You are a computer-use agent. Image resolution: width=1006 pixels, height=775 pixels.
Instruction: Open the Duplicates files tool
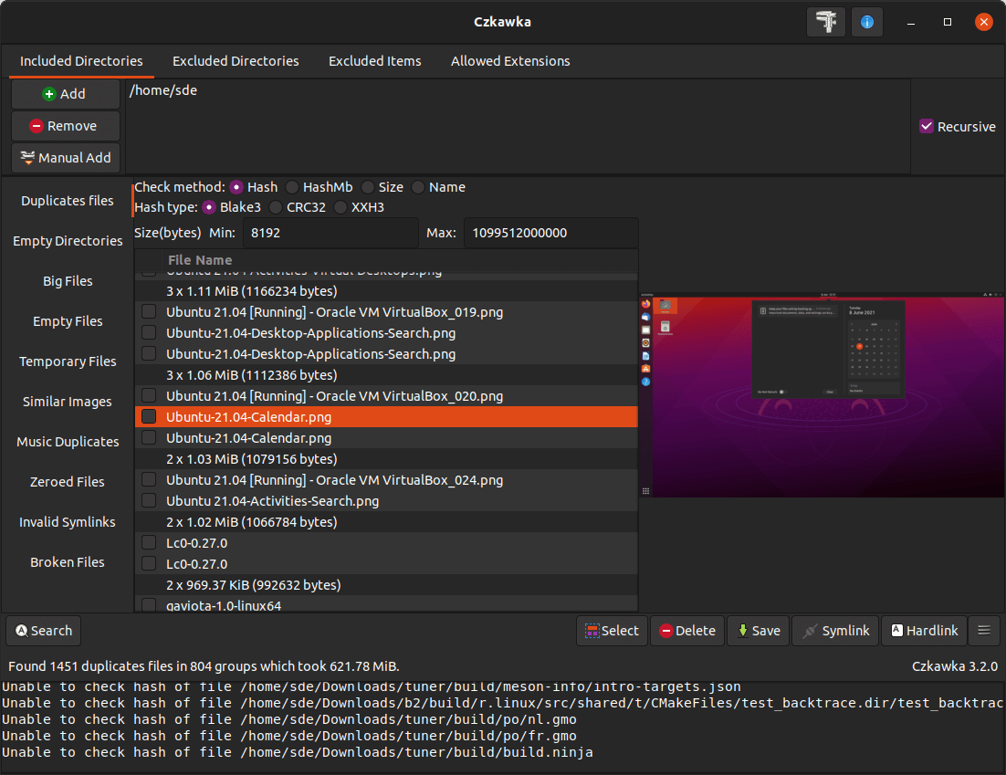click(68, 201)
